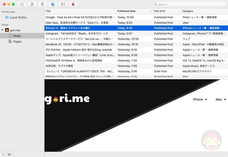
Task: Click the New Post compose icon
Action: [x=22, y=4]
